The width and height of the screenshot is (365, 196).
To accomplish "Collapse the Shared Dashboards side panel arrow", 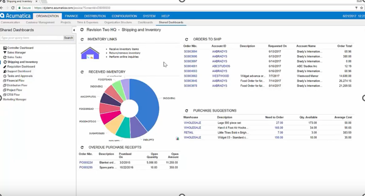I will 74,30.
